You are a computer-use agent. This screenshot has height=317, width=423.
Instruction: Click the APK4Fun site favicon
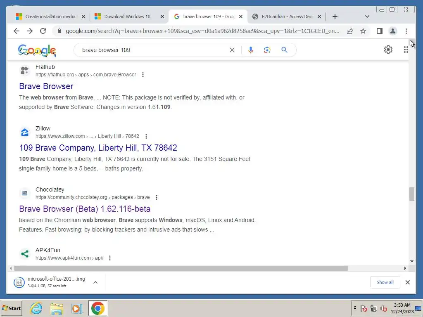(x=24, y=254)
